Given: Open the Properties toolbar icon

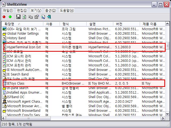Looking at the screenshot, I should (37, 17).
